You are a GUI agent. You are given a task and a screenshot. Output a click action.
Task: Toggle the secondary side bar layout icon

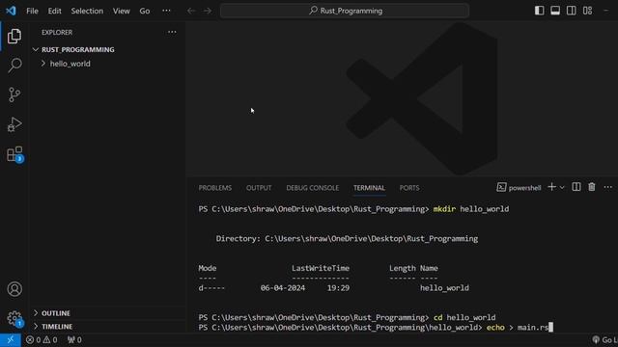click(571, 11)
